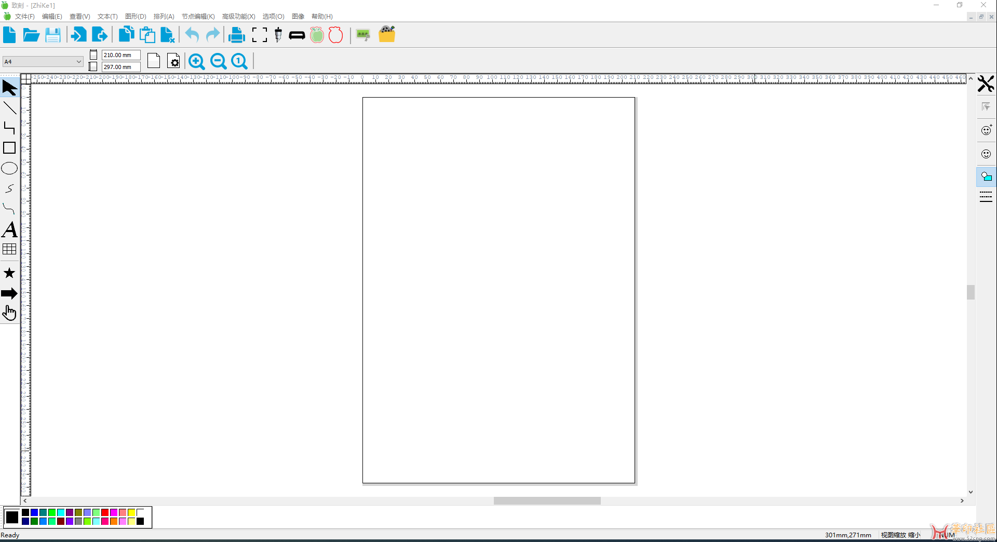This screenshot has width=997, height=542.
Task: Delete with the page-with-X icon
Action: [x=167, y=35]
